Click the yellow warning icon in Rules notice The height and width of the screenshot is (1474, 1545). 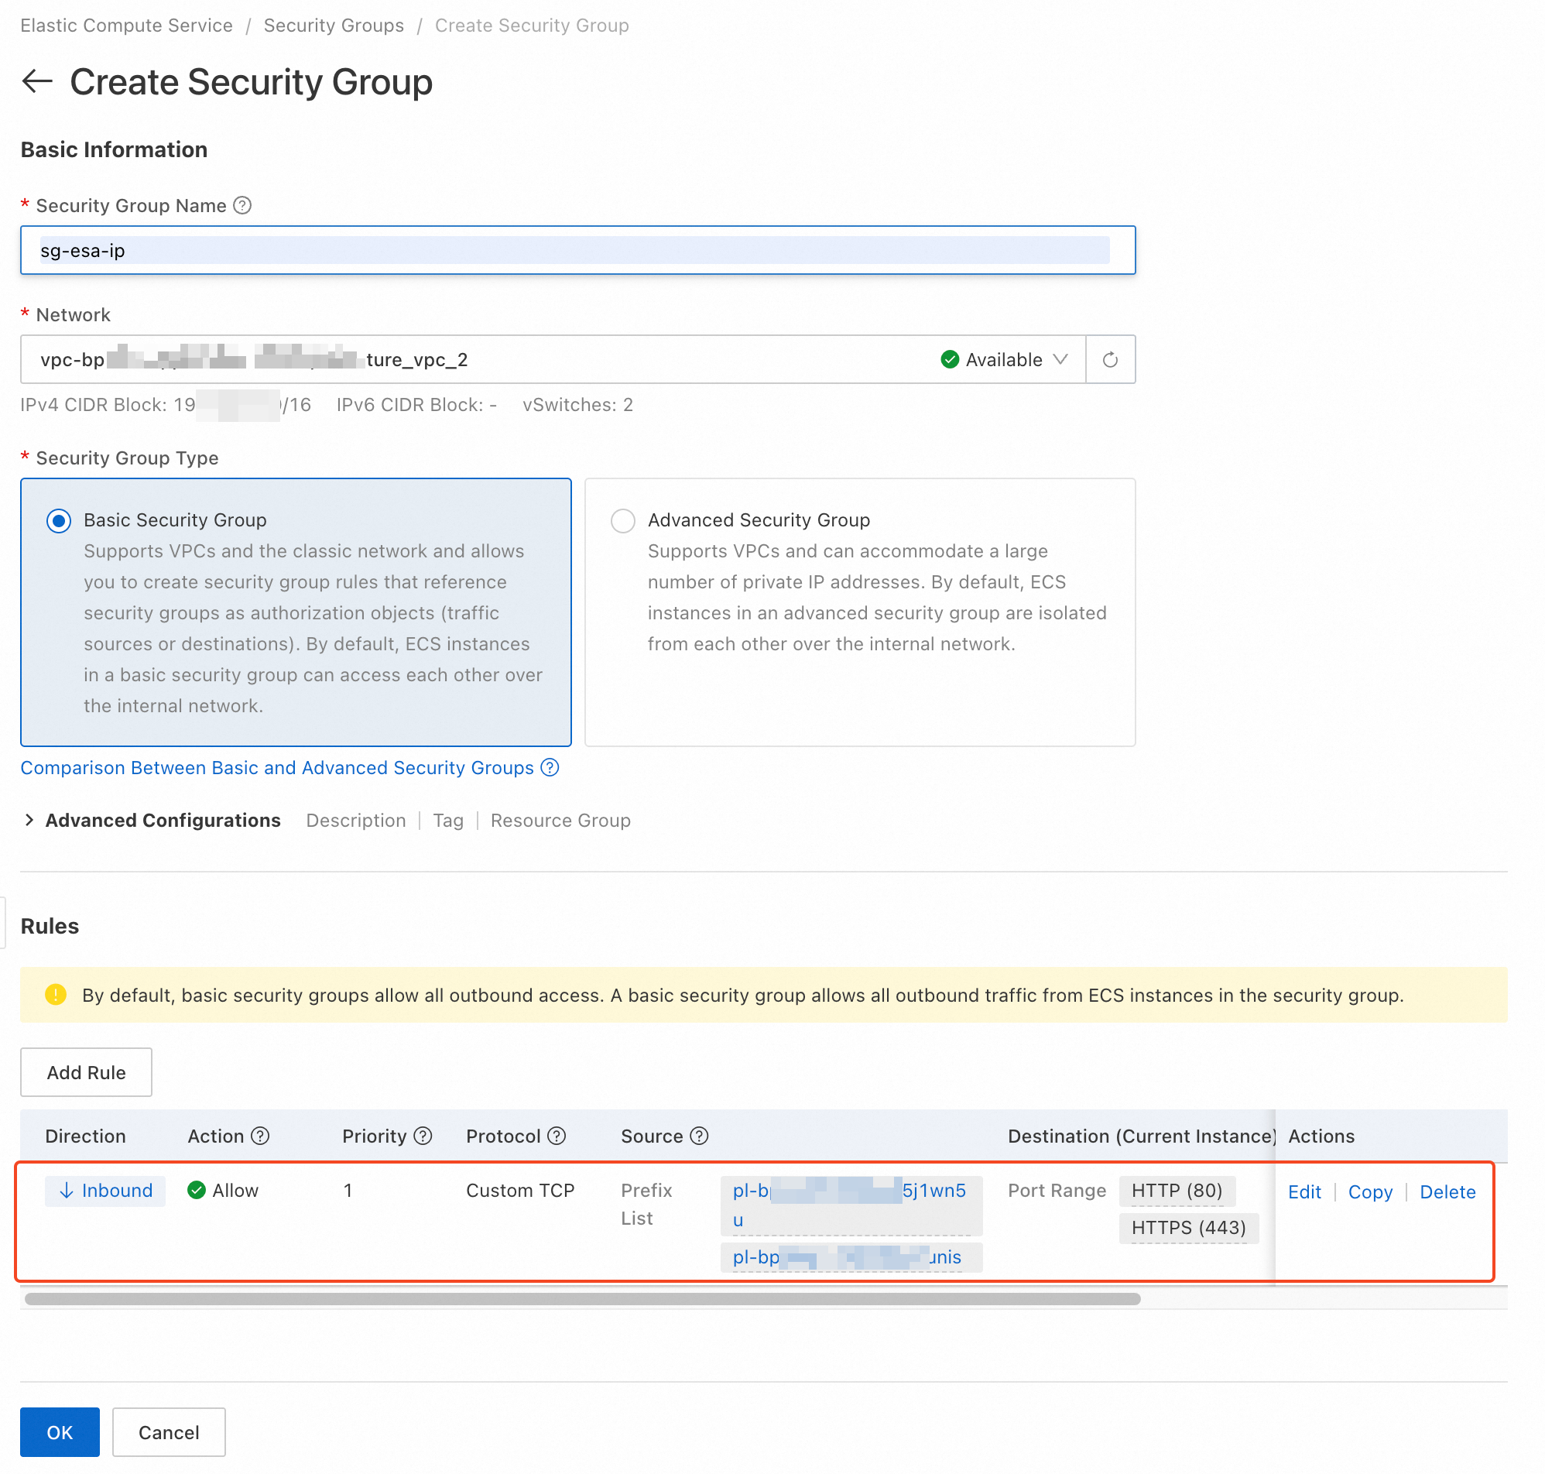pyautogui.click(x=56, y=995)
